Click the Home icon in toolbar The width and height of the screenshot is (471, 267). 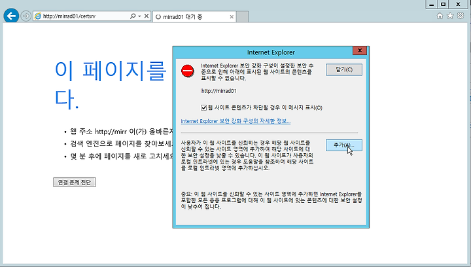click(x=440, y=16)
